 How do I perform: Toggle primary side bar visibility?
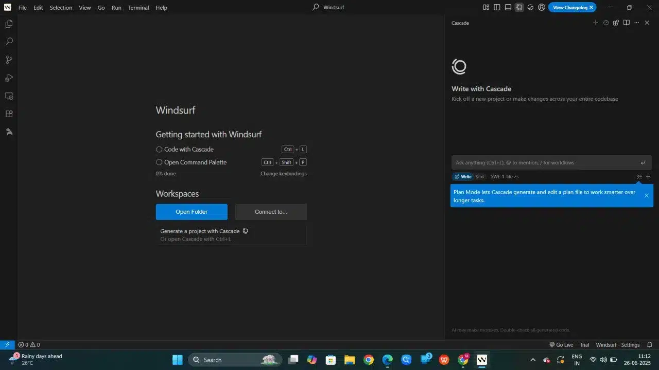[x=497, y=7]
